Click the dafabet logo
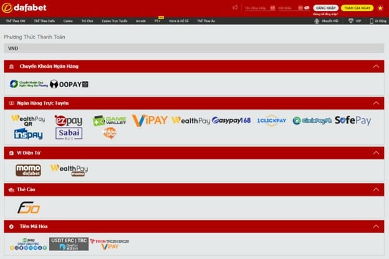The width and height of the screenshot is (389, 259). (x=24, y=8)
